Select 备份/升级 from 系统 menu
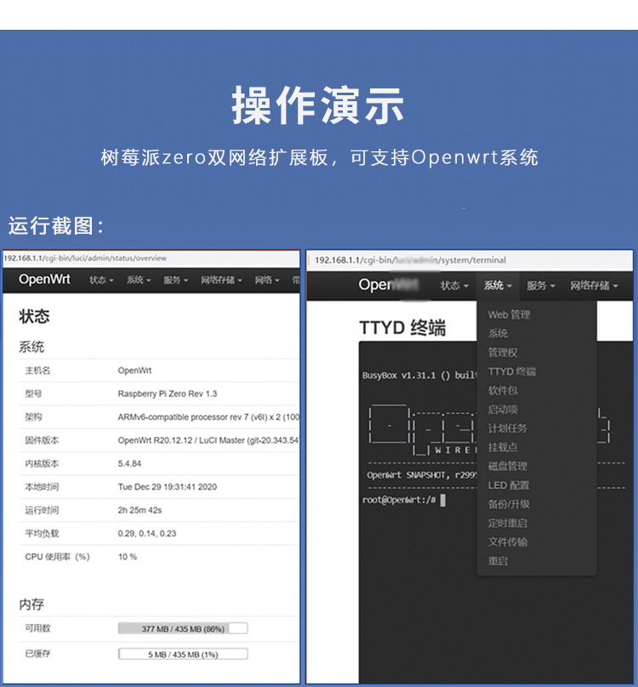638x687 pixels. (x=509, y=504)
